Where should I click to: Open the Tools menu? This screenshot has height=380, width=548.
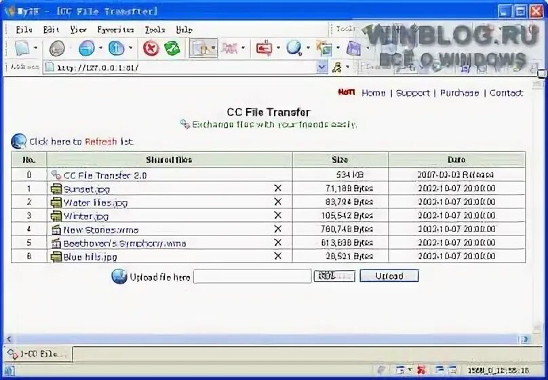[x=155, y=30]
